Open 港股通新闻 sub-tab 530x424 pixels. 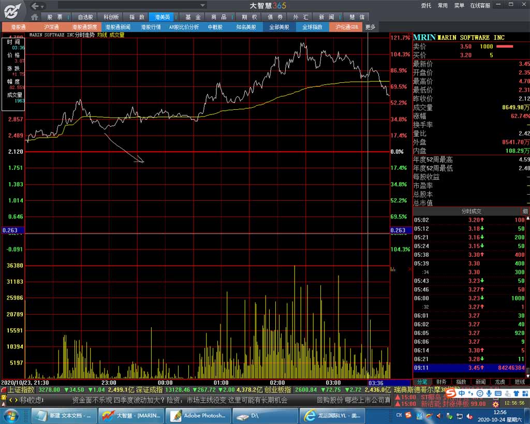pyautogui.click(x=117, y=27)
